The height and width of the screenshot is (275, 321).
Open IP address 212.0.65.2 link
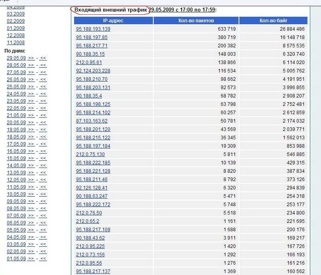coord(87,221)
